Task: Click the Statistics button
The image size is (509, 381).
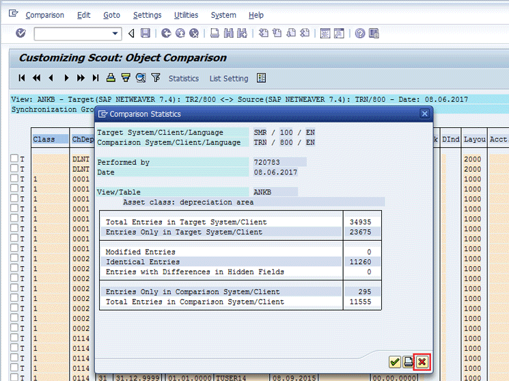Action: pos(183,79)
